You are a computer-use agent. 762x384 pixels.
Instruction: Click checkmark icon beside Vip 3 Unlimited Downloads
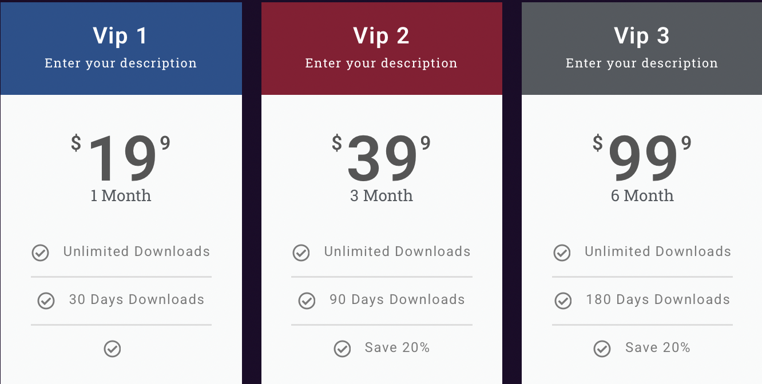(x=562, y=253)
